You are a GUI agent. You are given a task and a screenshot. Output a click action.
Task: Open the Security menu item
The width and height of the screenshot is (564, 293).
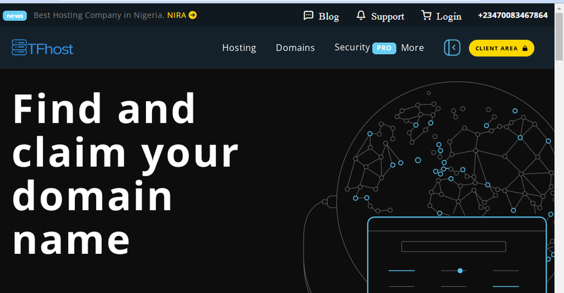click(352, 47)
